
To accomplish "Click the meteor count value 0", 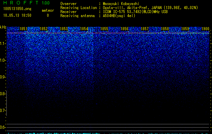I will [x=48, y=15].
